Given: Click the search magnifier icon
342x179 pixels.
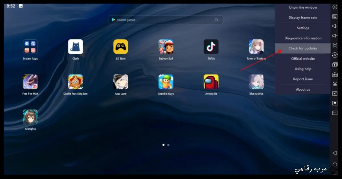Looking at the screenshot, I should click(216, 20).
